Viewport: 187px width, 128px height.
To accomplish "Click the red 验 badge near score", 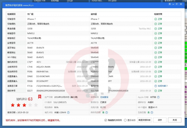I will (39, 97).
